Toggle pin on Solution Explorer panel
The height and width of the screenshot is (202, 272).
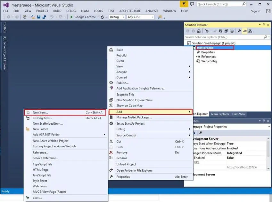click(264, 25)
